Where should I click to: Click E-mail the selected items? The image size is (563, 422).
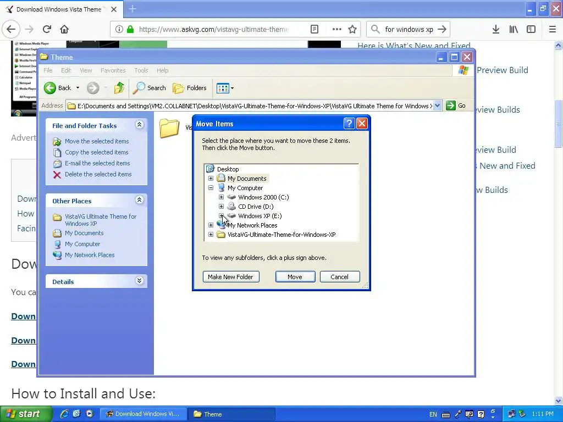[x=97, y=163]
